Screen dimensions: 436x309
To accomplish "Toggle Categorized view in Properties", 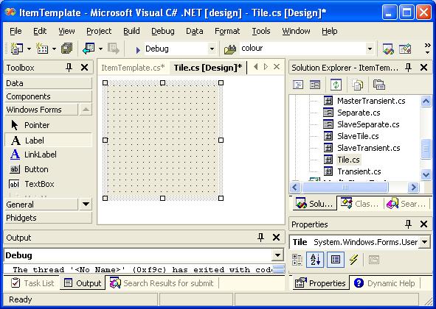I will (297, 260).
